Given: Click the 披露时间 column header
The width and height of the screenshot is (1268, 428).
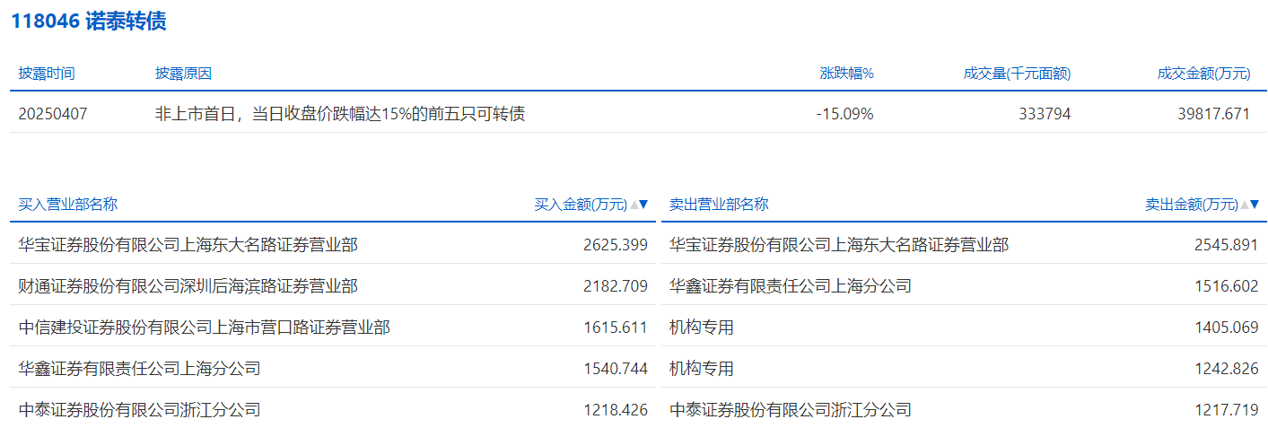Looking at the screenshot, I should [47, 74].
